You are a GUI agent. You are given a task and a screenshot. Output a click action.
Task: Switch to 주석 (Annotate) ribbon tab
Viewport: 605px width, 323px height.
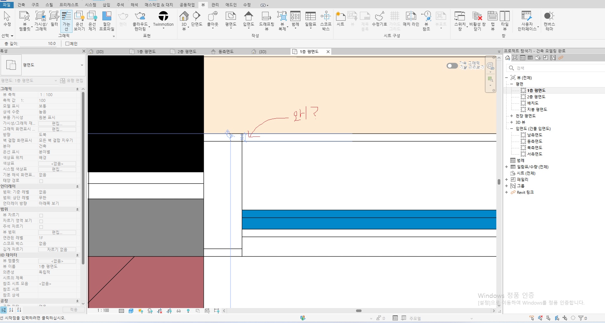(x=120, y=5)
